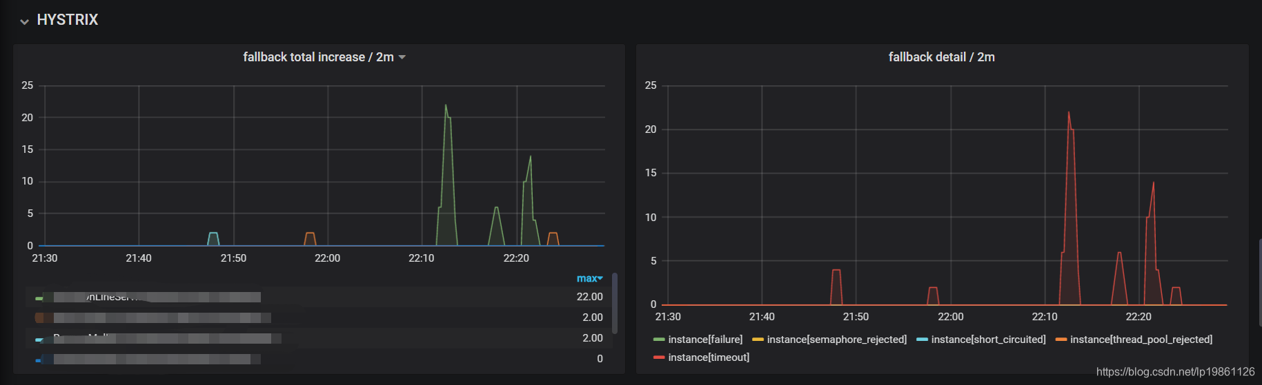Toggle the instance[timeout] legend series
This screenshot has height=385, width=1262.
(x=709, y=357)
